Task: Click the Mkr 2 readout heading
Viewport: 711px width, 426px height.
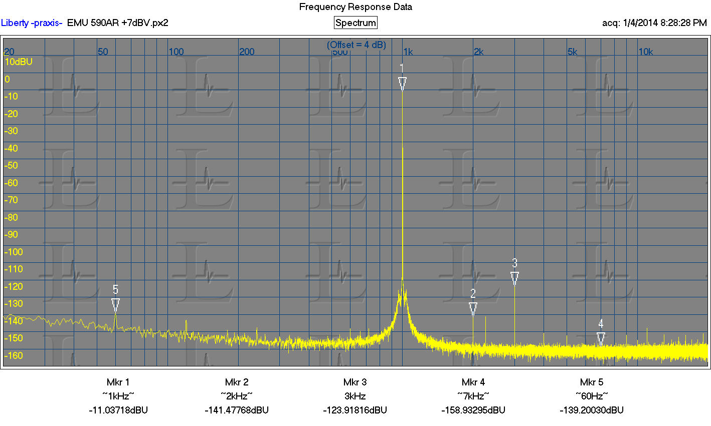Action: pyautogui.click(x=237, y=382)
